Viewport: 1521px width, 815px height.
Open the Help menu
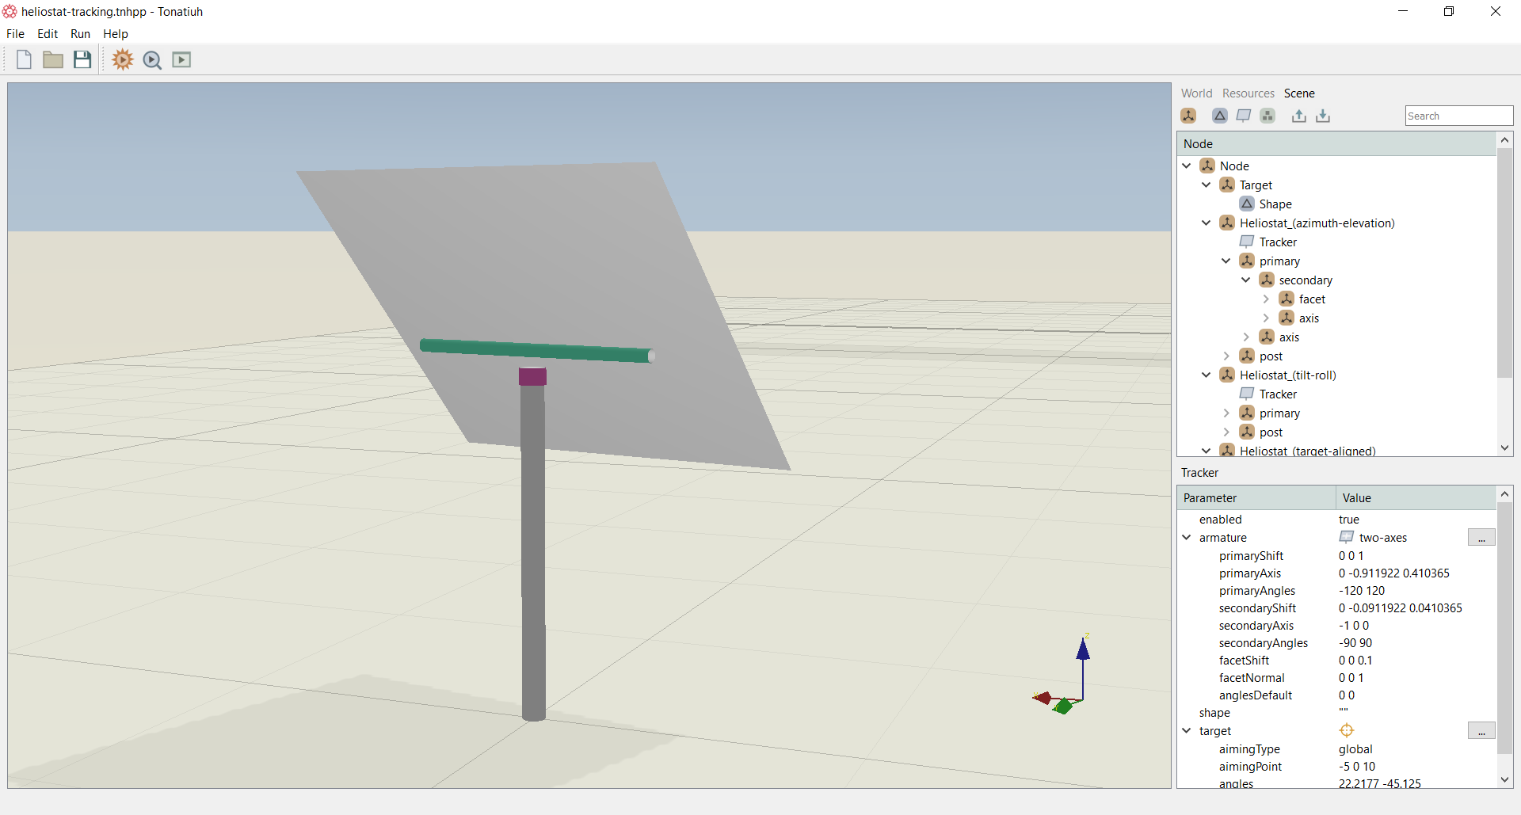(x=116, y=34)
